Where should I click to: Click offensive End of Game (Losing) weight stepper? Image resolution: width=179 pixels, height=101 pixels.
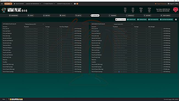tap(73, 72)
